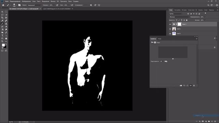Image resolution: width=219 pixels, height=123 pixels.
Task: Open the Файл menu
Action: tap(7, 1)
